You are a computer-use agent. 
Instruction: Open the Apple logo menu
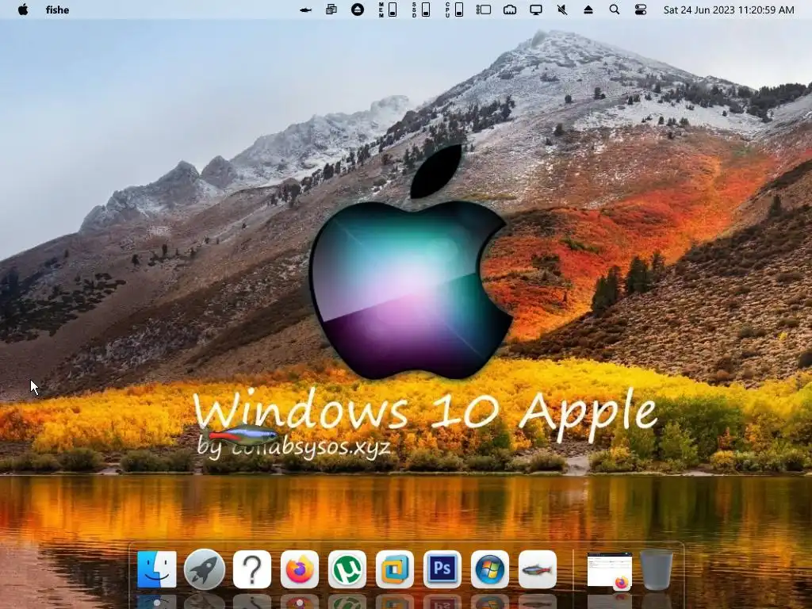tap(23, 10)
